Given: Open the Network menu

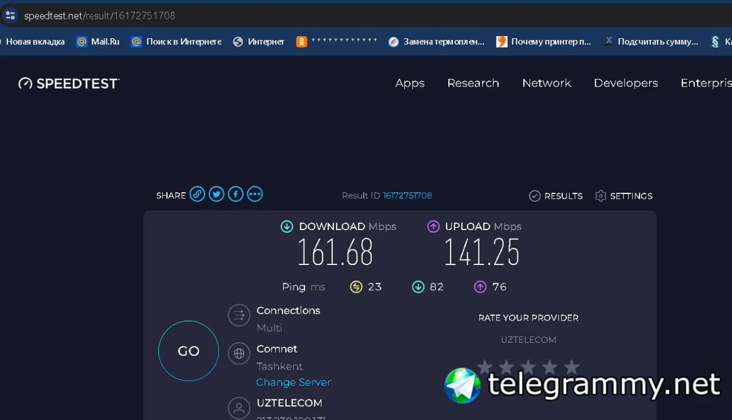Looking at the screenshot, I should tap(547, 83).
